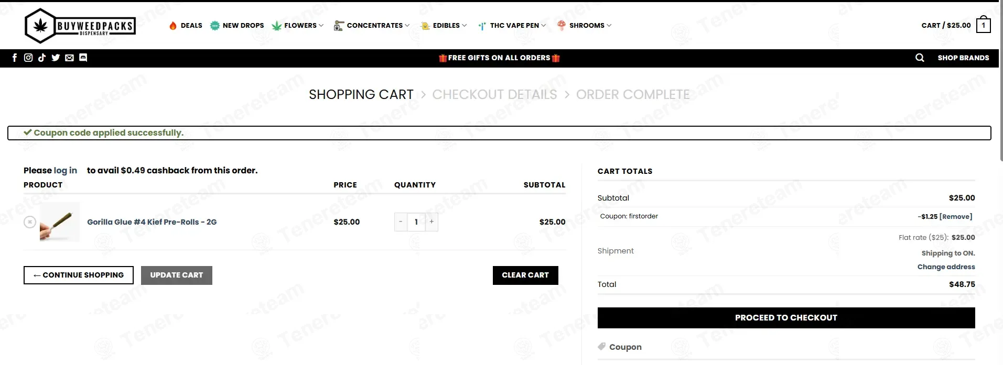Increase quantity with the plus button

[x=432, y=222]
